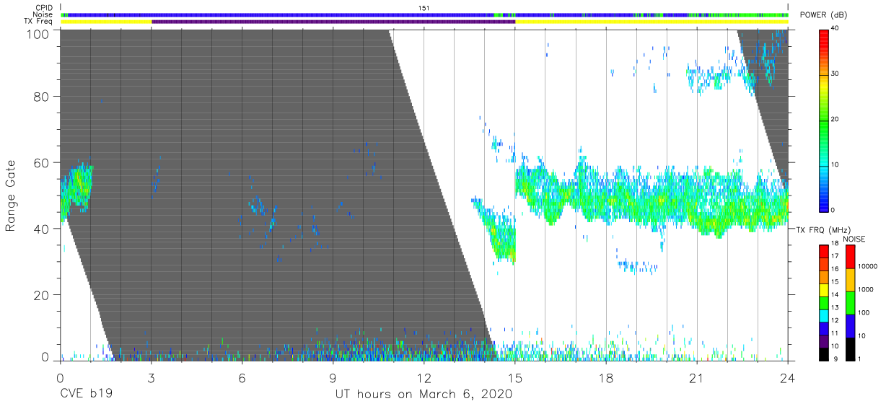
Task: Select the 'CPID' row label
Action: click(44, 7)
